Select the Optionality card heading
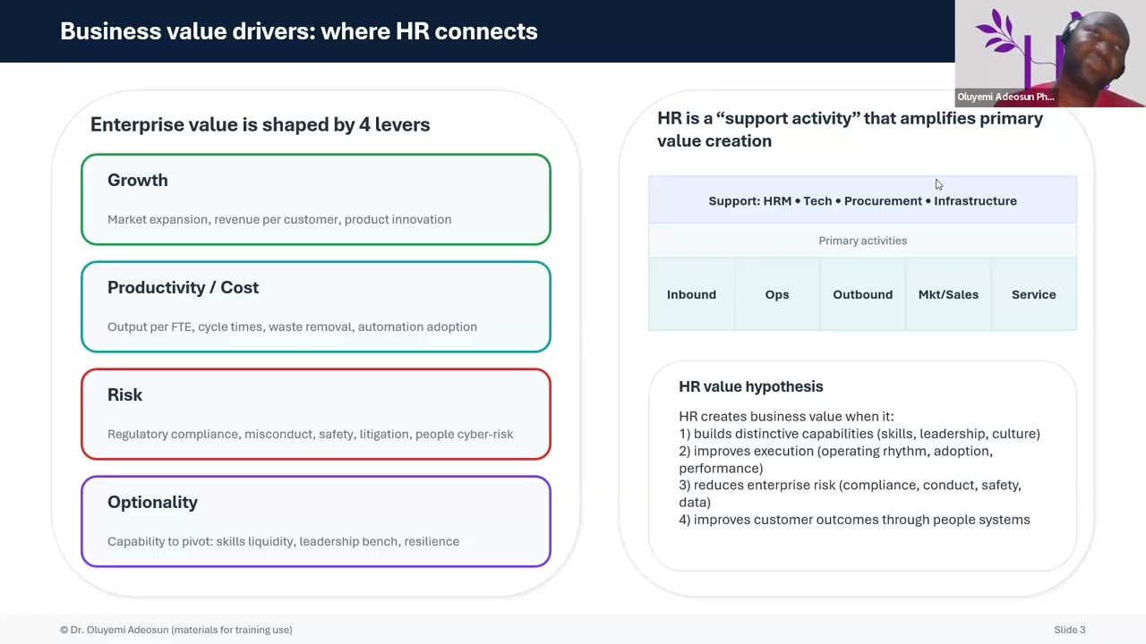The width and height of the screenshot is (1146, 644). [152, 502]
